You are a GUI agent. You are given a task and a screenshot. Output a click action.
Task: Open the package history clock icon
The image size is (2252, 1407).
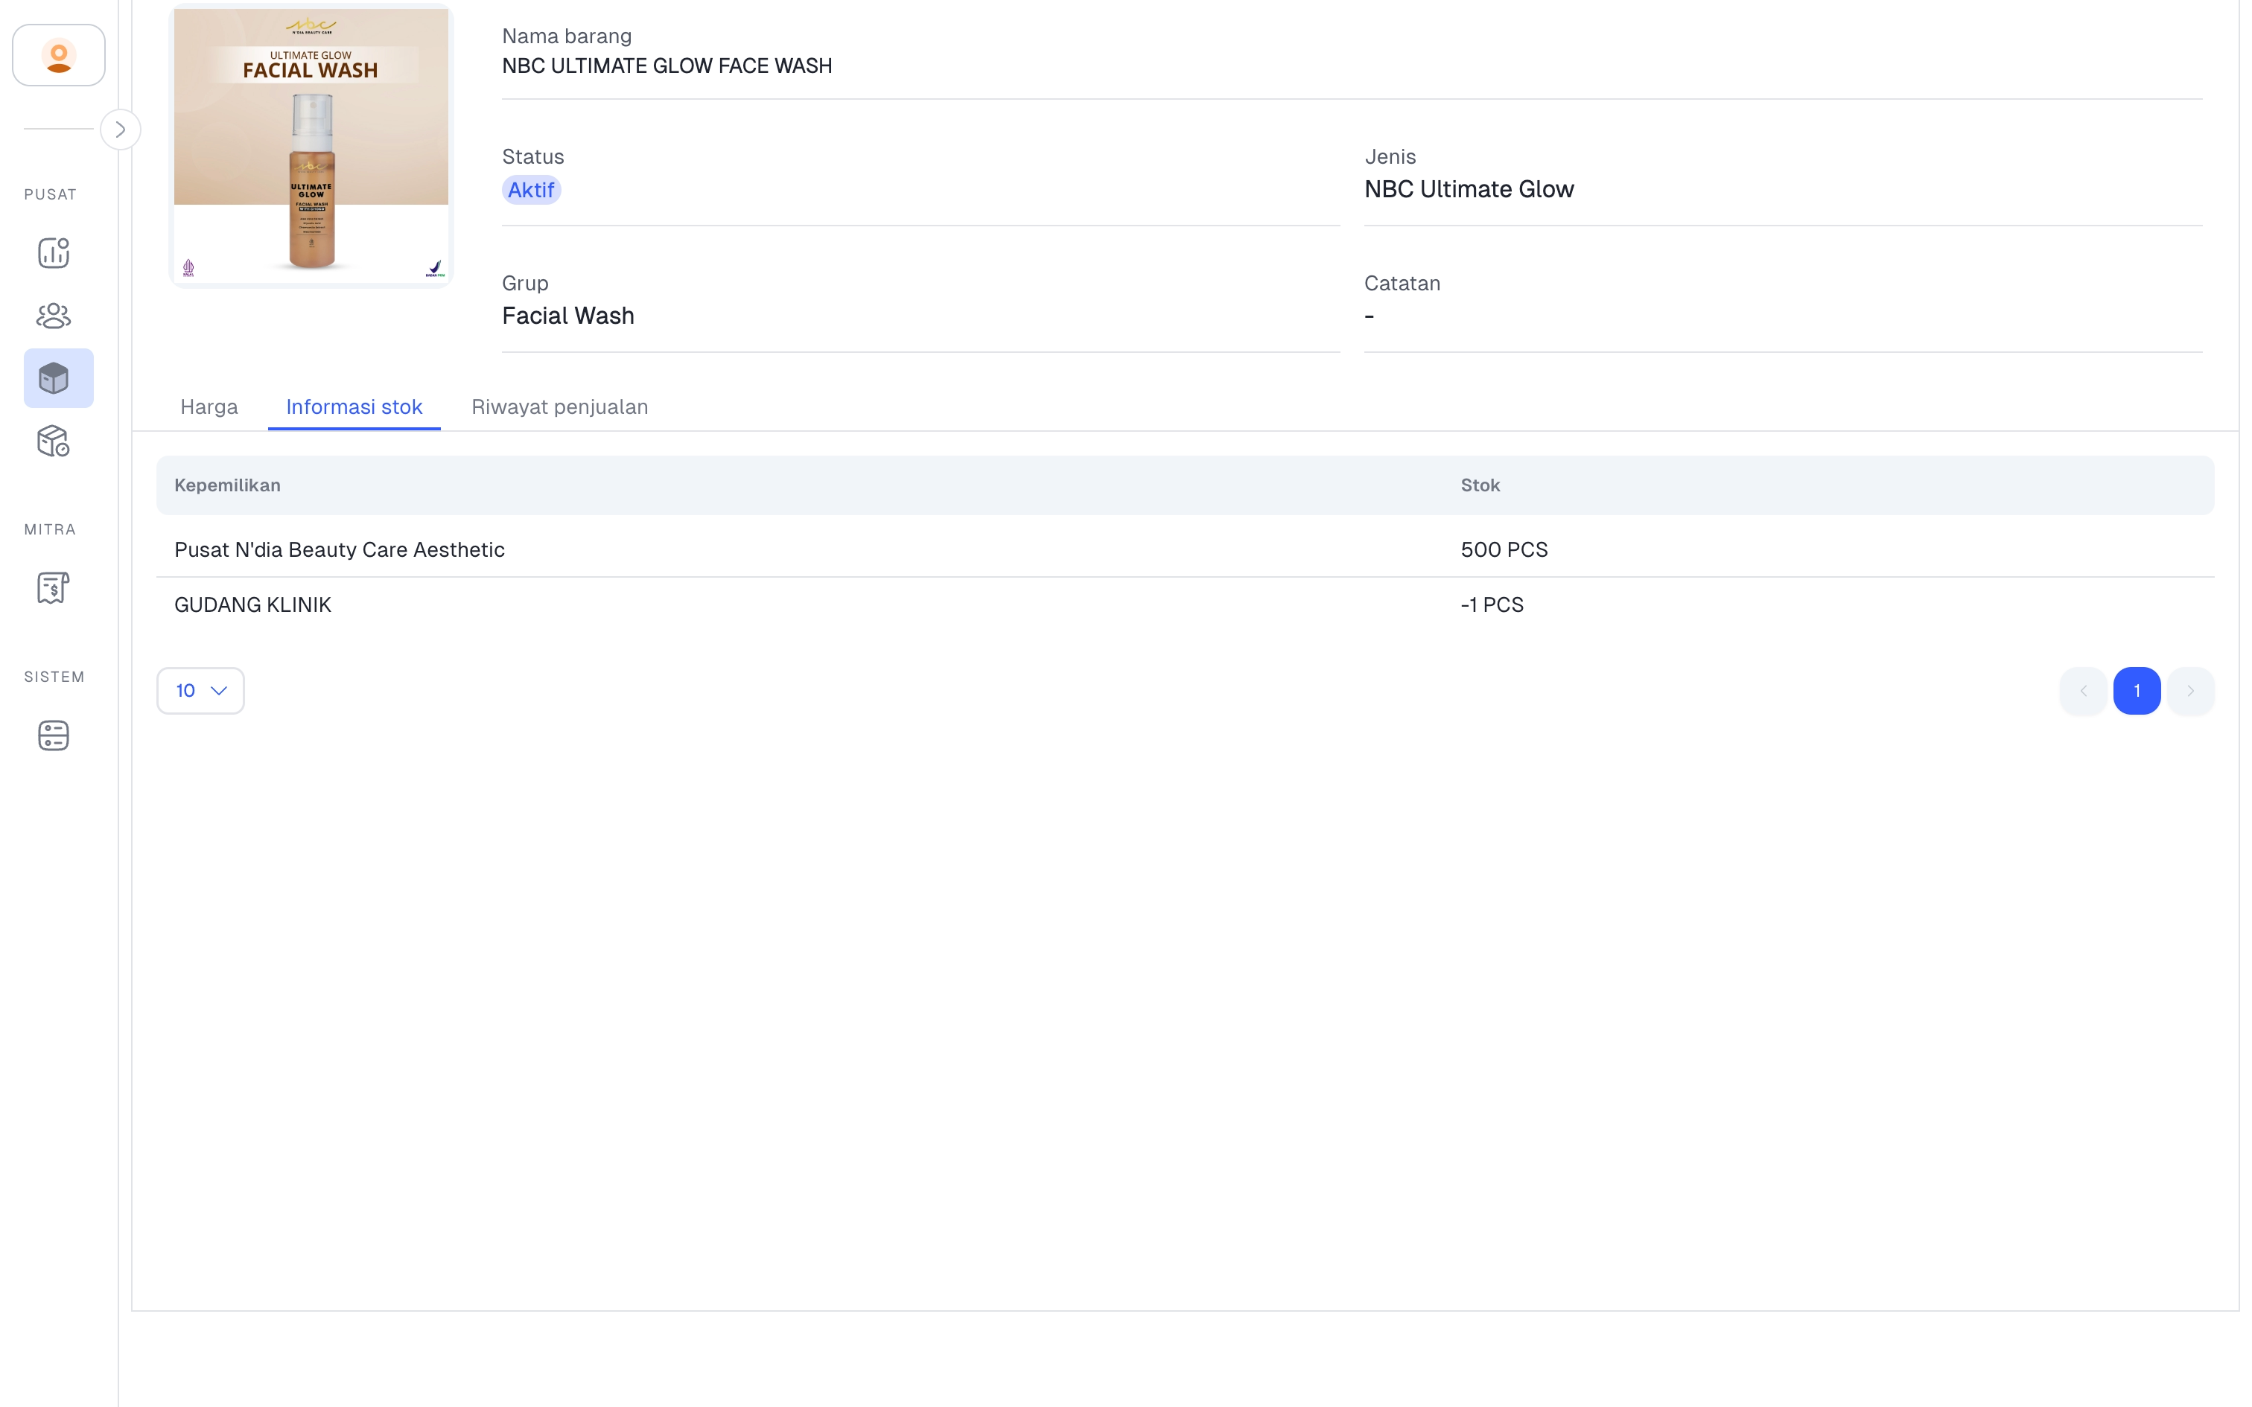[x=54, y=441]
